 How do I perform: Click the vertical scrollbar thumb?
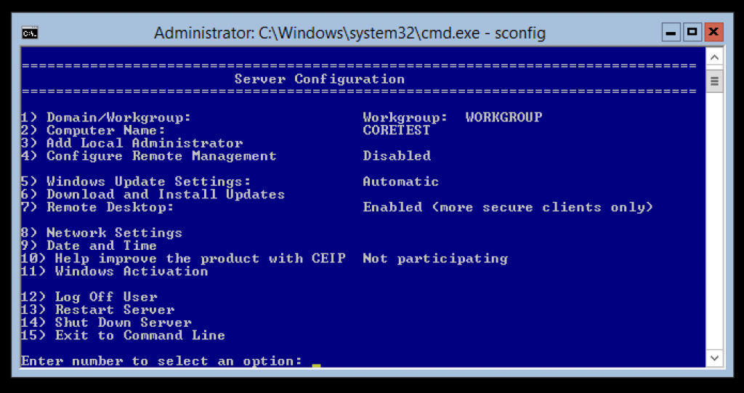point(715,81)
